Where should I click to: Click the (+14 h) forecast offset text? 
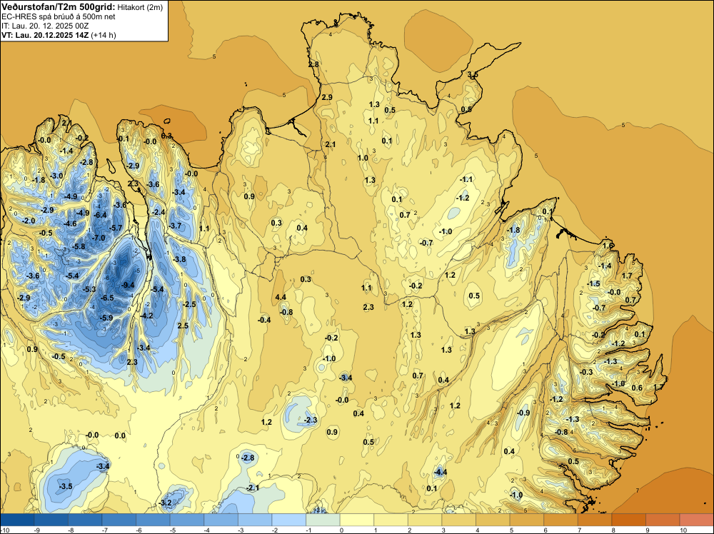(x=104, y=35)
